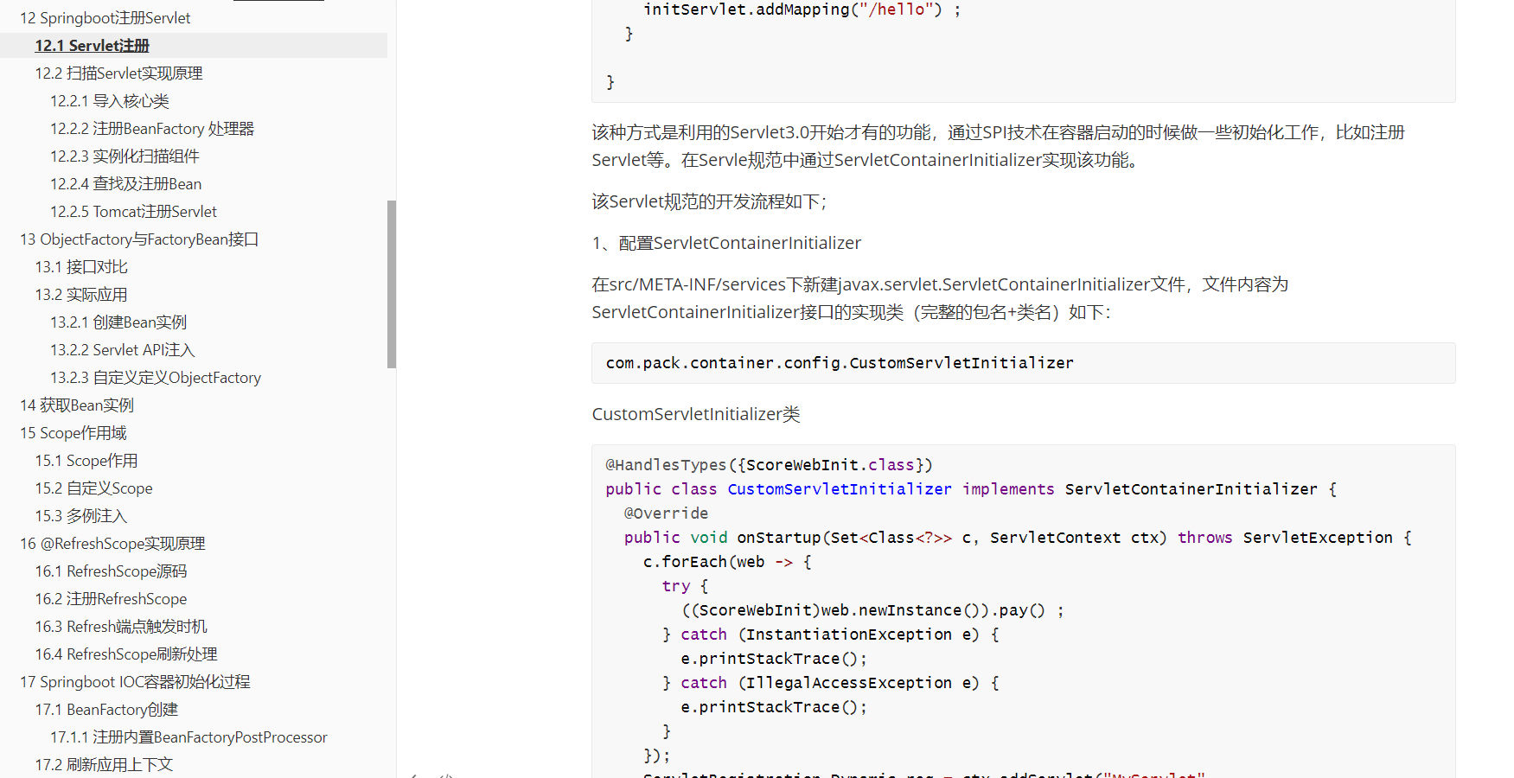This screenshot has height=778, width=1514.
Task: Select "12.2.2 注册BeanFactory 处理器"
Action: click(151, 128)
